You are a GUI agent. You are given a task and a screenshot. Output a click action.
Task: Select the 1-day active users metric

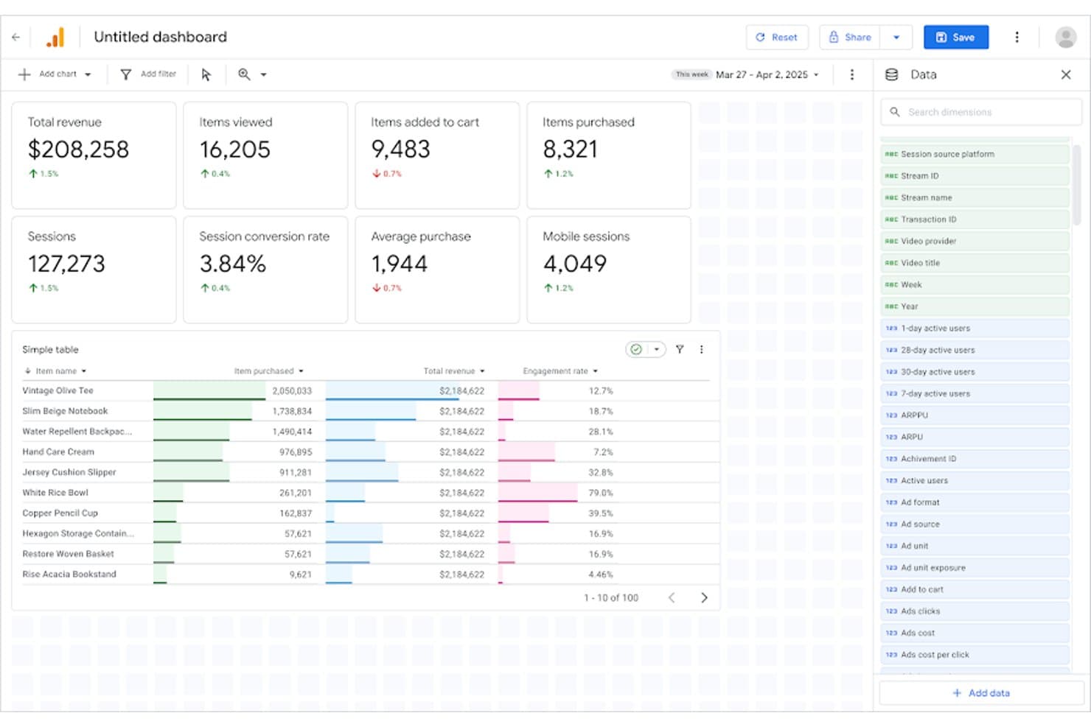pos(975,329)
